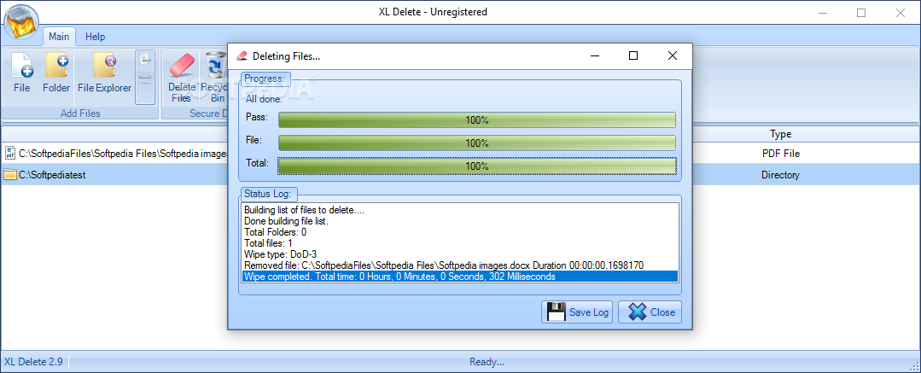Select the C:\Softpediatest directory row
This screenshot has width=921, height=373.
click(114, 174)
